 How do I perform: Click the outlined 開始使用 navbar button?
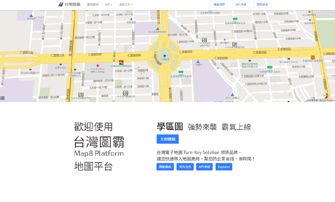pyautogui.click(x=262, y=4)
